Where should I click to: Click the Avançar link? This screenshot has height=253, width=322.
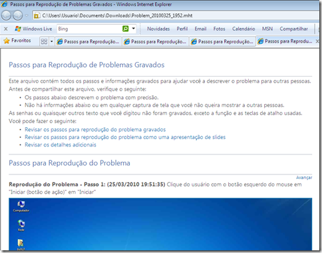[304, 178]
